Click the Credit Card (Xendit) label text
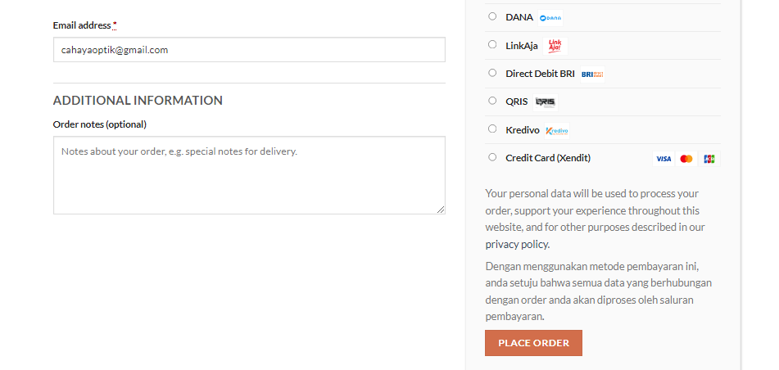Screen dimensions: 779x370 point(548,158)
